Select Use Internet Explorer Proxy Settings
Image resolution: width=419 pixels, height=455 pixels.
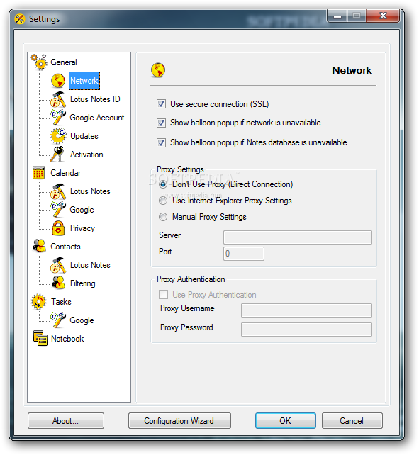pos(163,201)
